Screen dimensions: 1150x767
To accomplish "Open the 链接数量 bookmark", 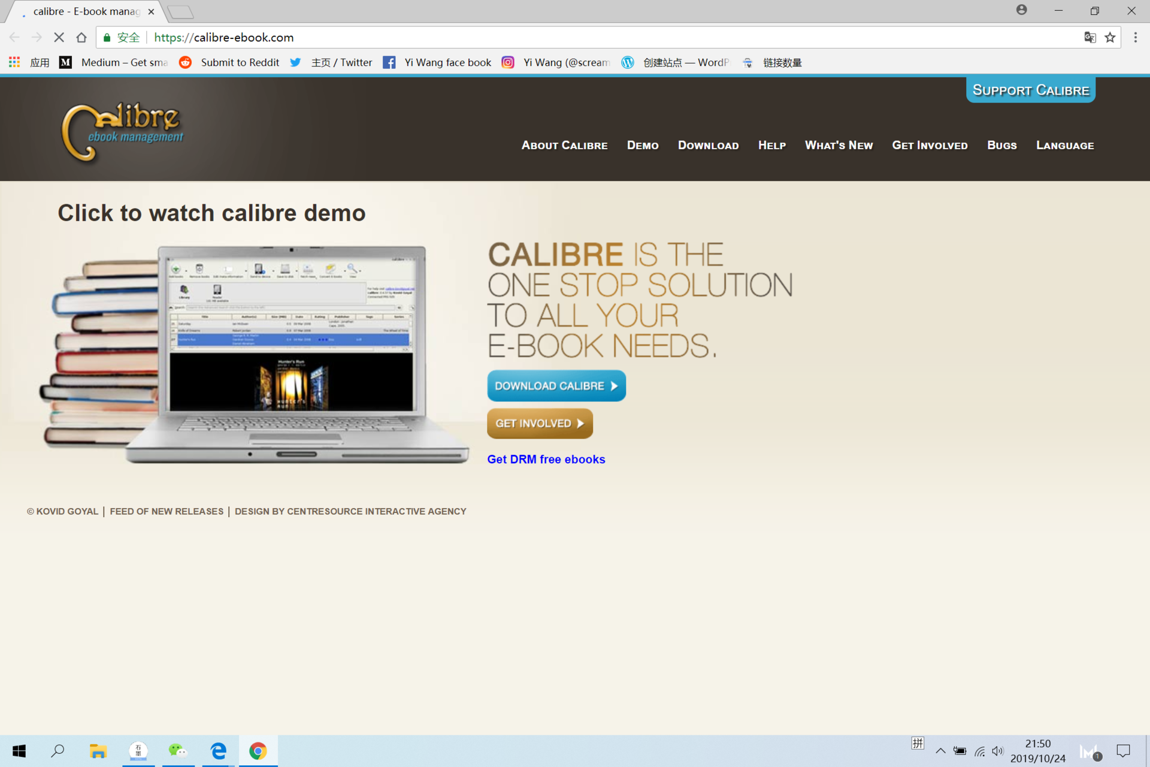I will tap(771, 62).
